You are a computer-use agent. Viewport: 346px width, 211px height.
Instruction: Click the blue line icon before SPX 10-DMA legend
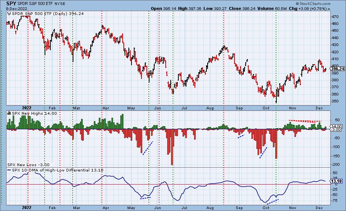pyautogui.click(x=9, y=170)
